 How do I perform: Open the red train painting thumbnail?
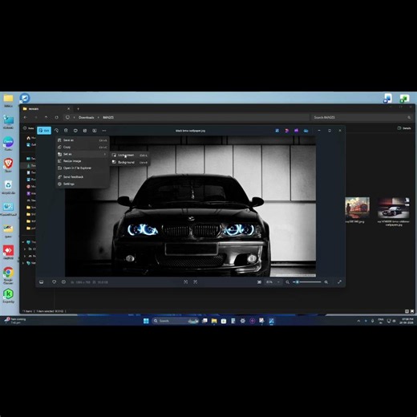click(358, 208)
